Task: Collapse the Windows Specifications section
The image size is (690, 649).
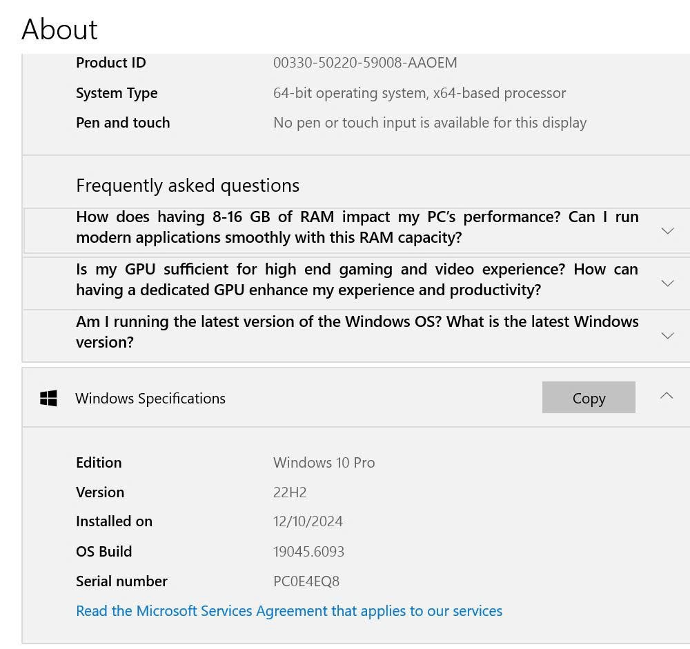Action: [x=667, y=396]
